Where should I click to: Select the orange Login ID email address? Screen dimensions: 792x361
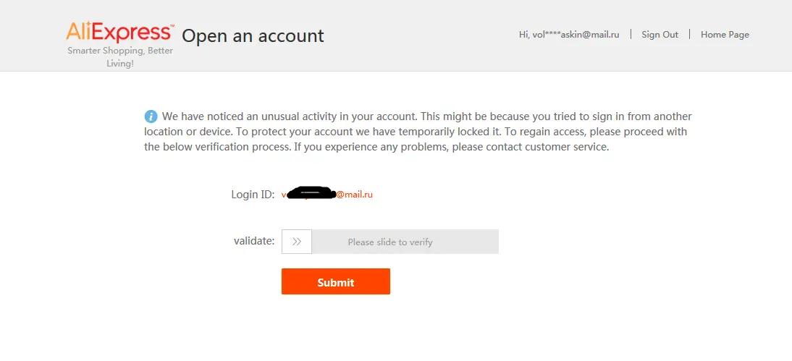coord(327,194)
